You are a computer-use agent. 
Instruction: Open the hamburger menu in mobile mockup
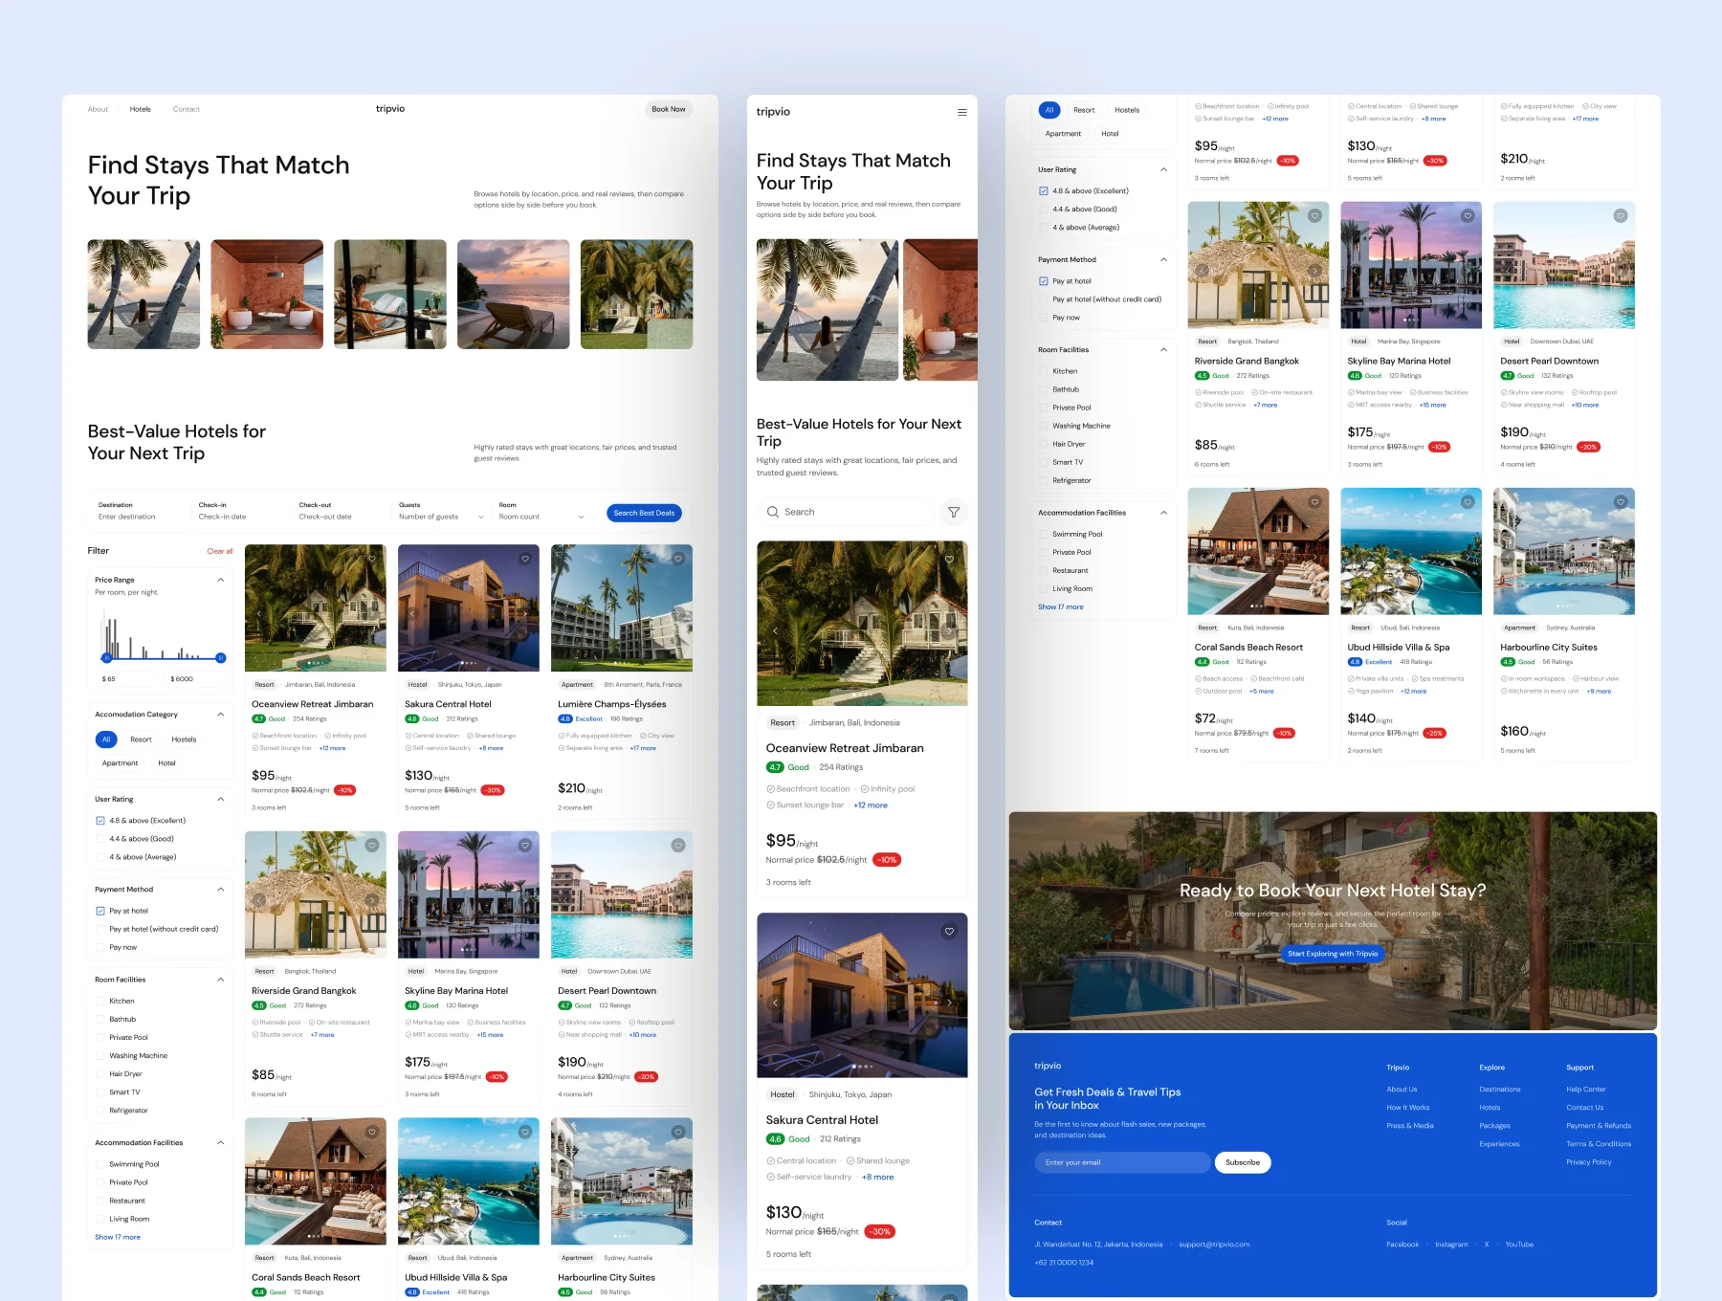pyautogui.click(x=961, y=112)
